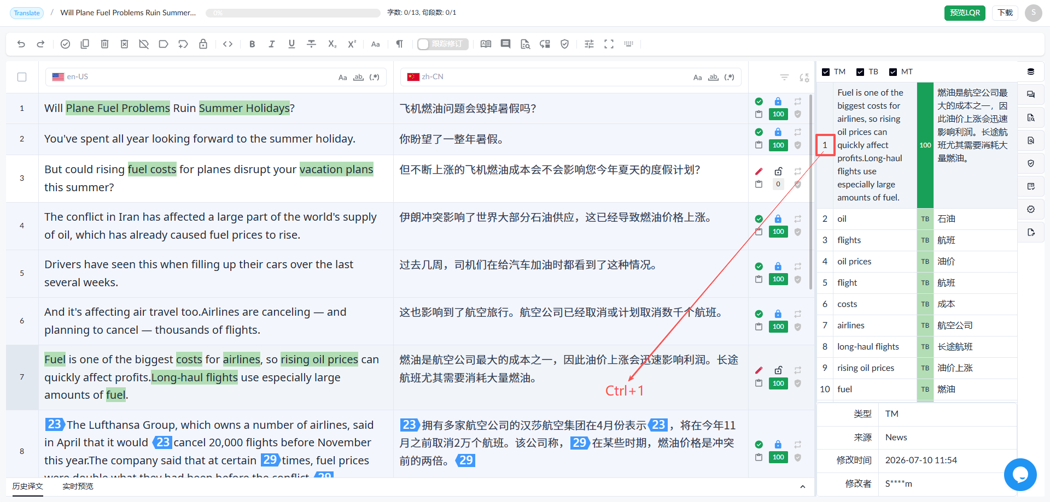Open the user avatar S menu
Viewport: 1050px width, 502px height.
pyautogui.click(x=1034, y=13)
